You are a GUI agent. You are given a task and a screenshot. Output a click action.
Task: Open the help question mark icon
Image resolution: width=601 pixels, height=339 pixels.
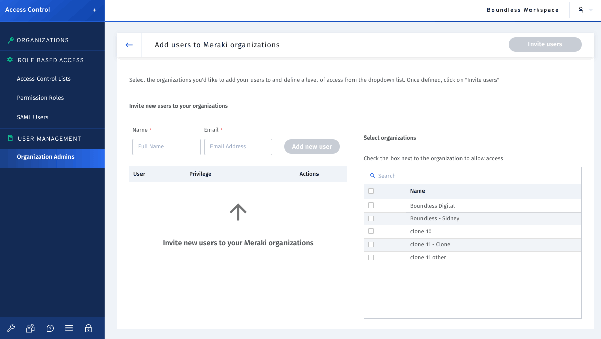click(x=50, y=328)
